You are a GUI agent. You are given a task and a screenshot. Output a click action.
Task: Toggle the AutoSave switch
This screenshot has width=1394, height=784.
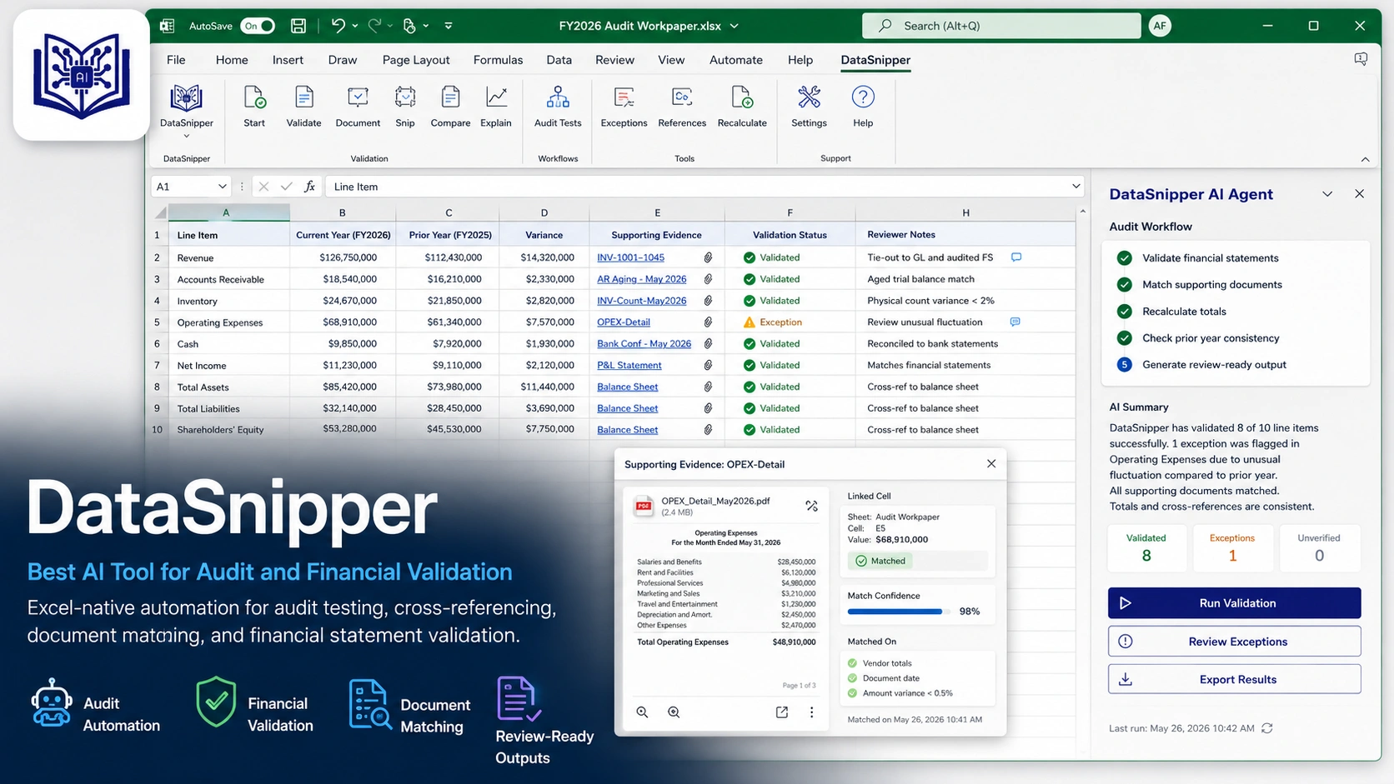(x=258, y=26)
